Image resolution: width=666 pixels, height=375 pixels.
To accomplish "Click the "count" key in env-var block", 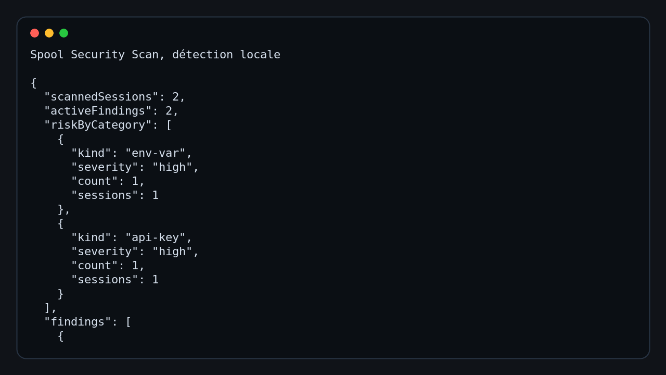I will pyautogui.click(x=94, y=181).
